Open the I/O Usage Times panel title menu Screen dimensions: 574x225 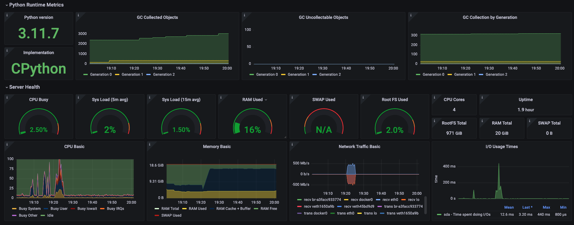pyautogui.click(x=501, y=146)
